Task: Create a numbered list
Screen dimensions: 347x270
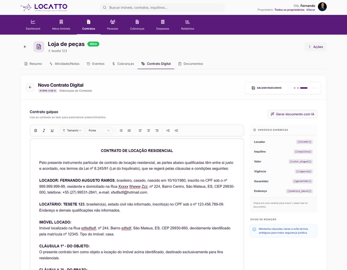Action: 130,130
